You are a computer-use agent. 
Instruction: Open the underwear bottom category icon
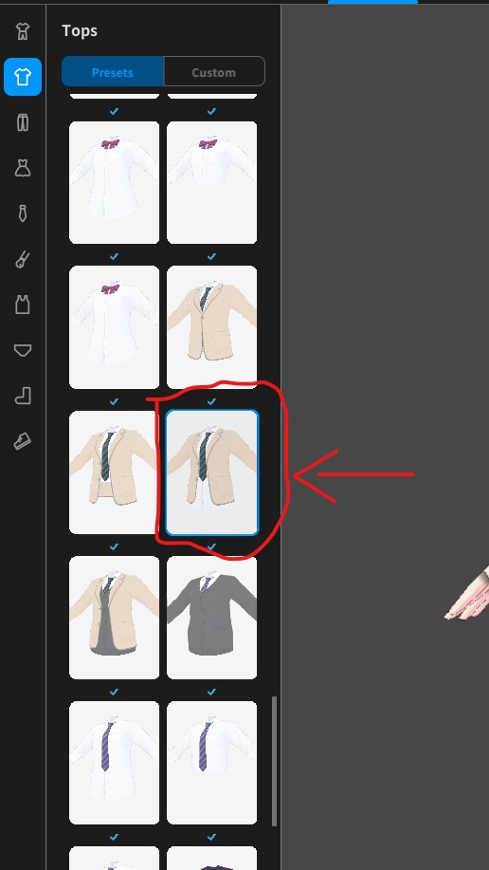tap(22, 350)
